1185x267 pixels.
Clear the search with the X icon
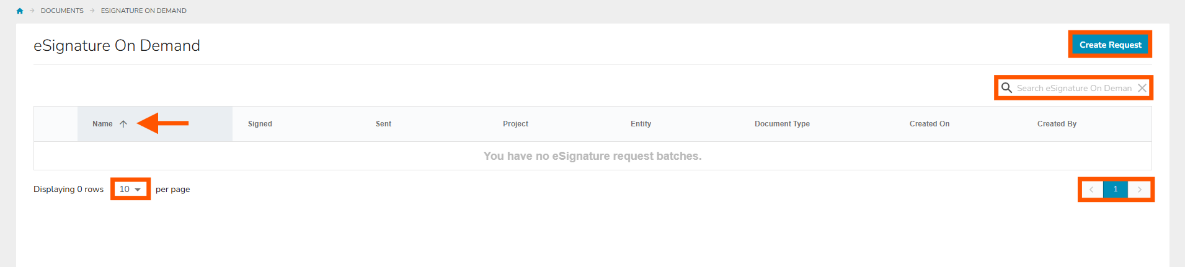coord(1142,88)
